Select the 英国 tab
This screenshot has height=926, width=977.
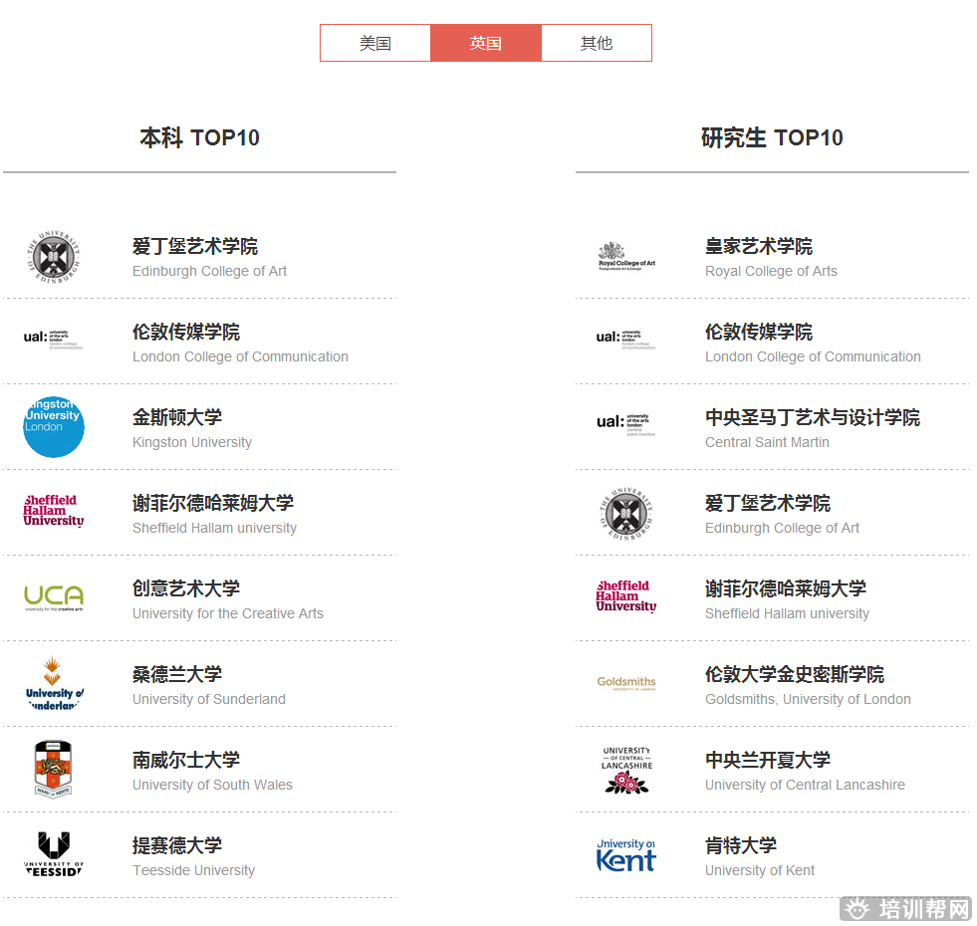pos(486,43)
